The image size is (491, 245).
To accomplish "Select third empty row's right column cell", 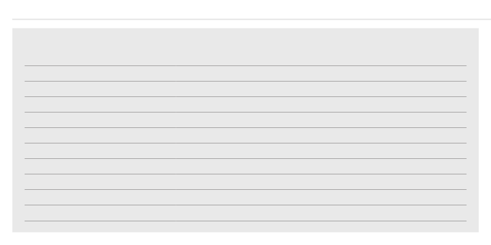I will [x=321, y=104].
